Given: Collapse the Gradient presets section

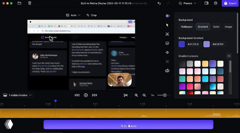Looking at the screenshot, I should click(229, 56).
